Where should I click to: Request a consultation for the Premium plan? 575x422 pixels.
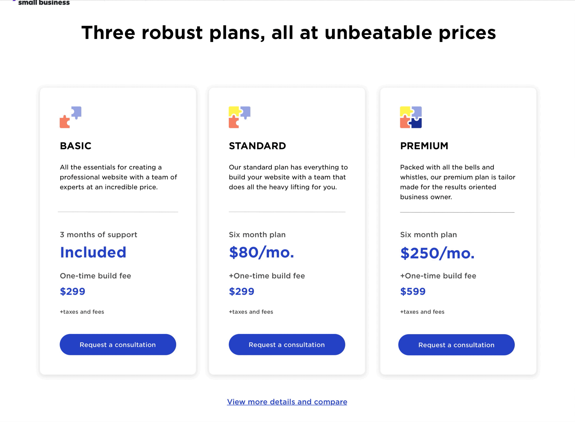[x=456, y=344]
